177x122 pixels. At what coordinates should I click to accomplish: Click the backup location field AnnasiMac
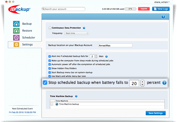tap(115, 45)
